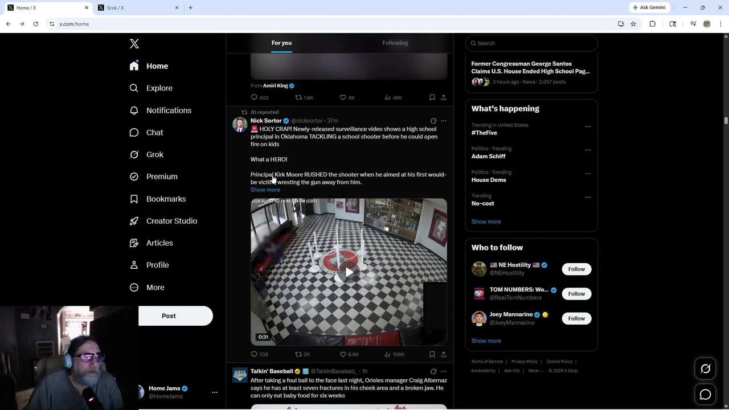The width and height of the screenshot is (729, 410).
Task: Open Profile in the sidebar
Action: tap(149, 265)
